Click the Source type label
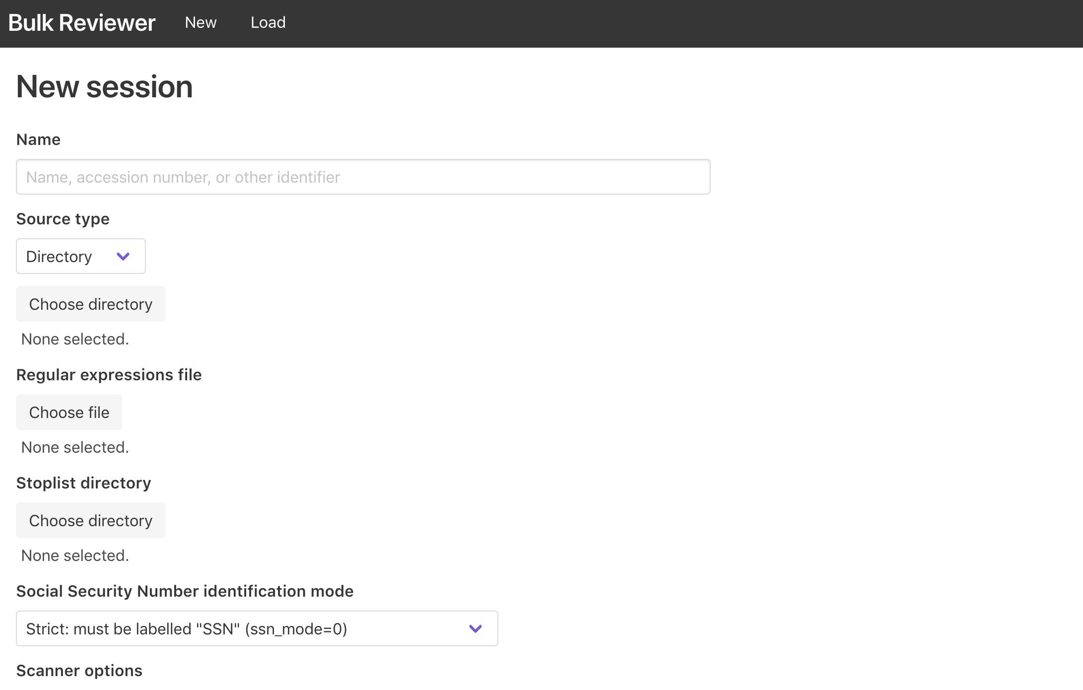Viewport: 1083px width, 690px height. (x=63, y=219)
